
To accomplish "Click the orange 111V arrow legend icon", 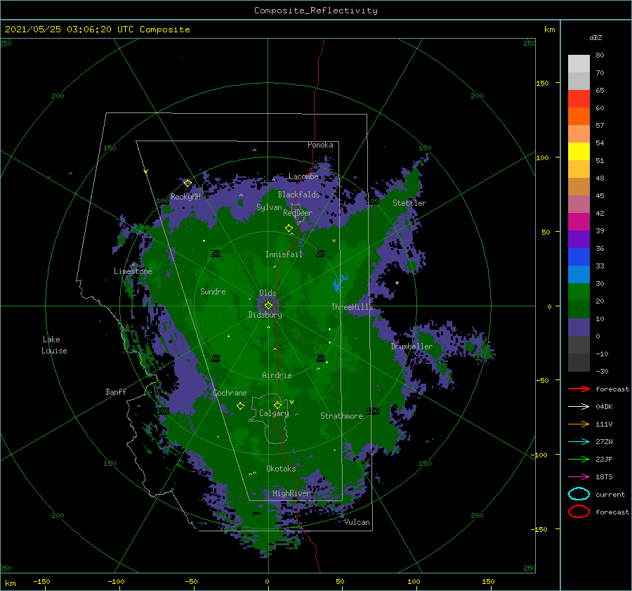I will point(579,424).
